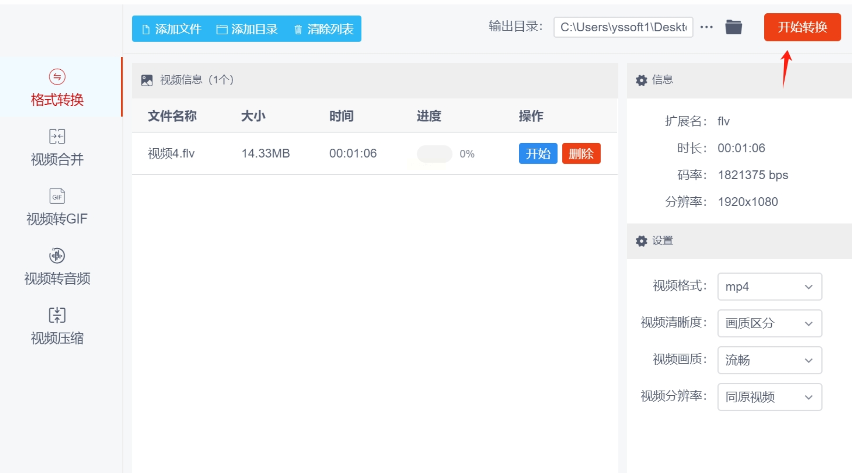This screenshot has width=852, height=473.
Task: Expand the 视频格式 mp4 dropdown
Action: [x=769, y=287]
